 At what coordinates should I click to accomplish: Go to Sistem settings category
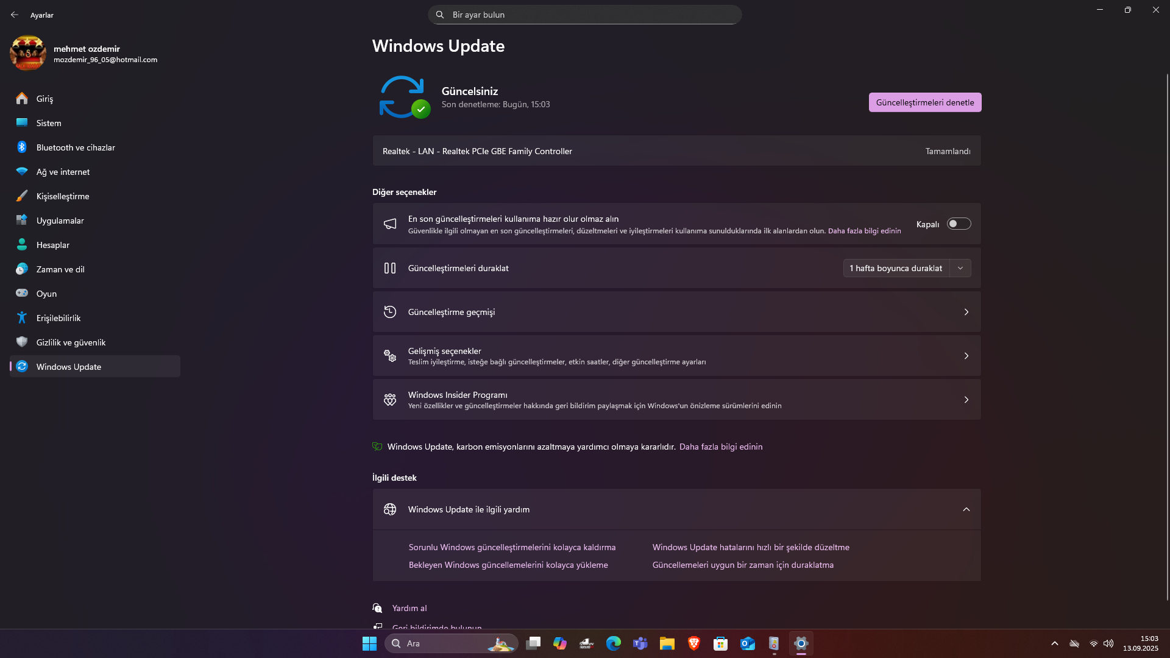tap(49, 123)
